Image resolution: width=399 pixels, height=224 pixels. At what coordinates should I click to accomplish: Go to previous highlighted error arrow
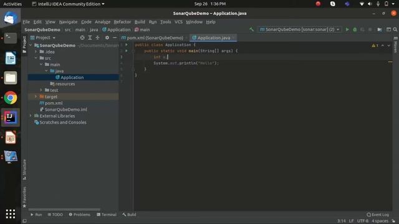pos(383,45)
